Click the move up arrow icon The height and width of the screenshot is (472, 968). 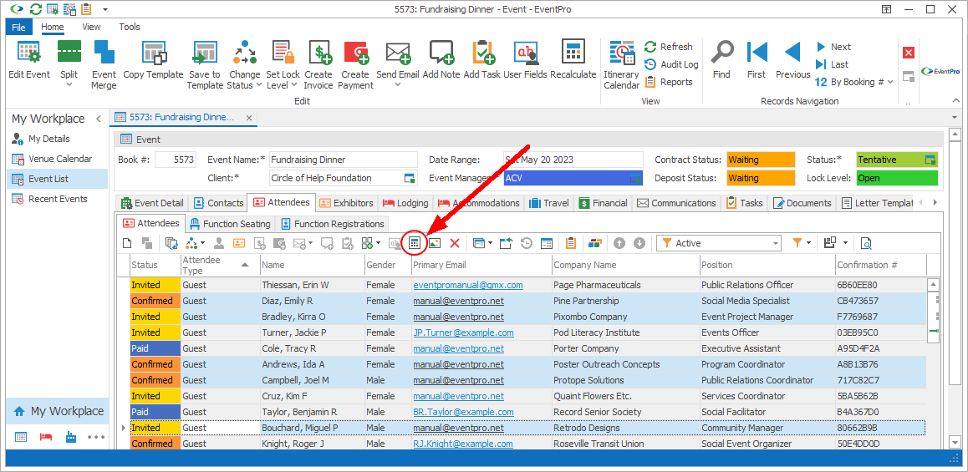coord(619,243)
